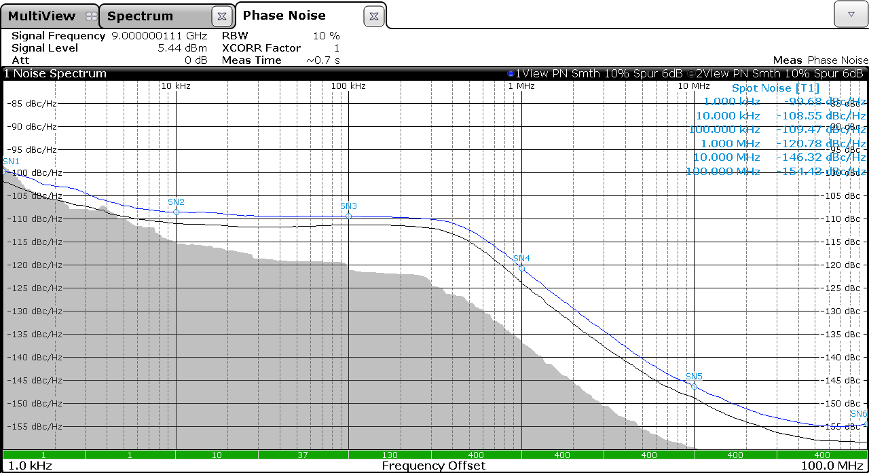Switch to the MultiView tab

[x=42, y=16]
